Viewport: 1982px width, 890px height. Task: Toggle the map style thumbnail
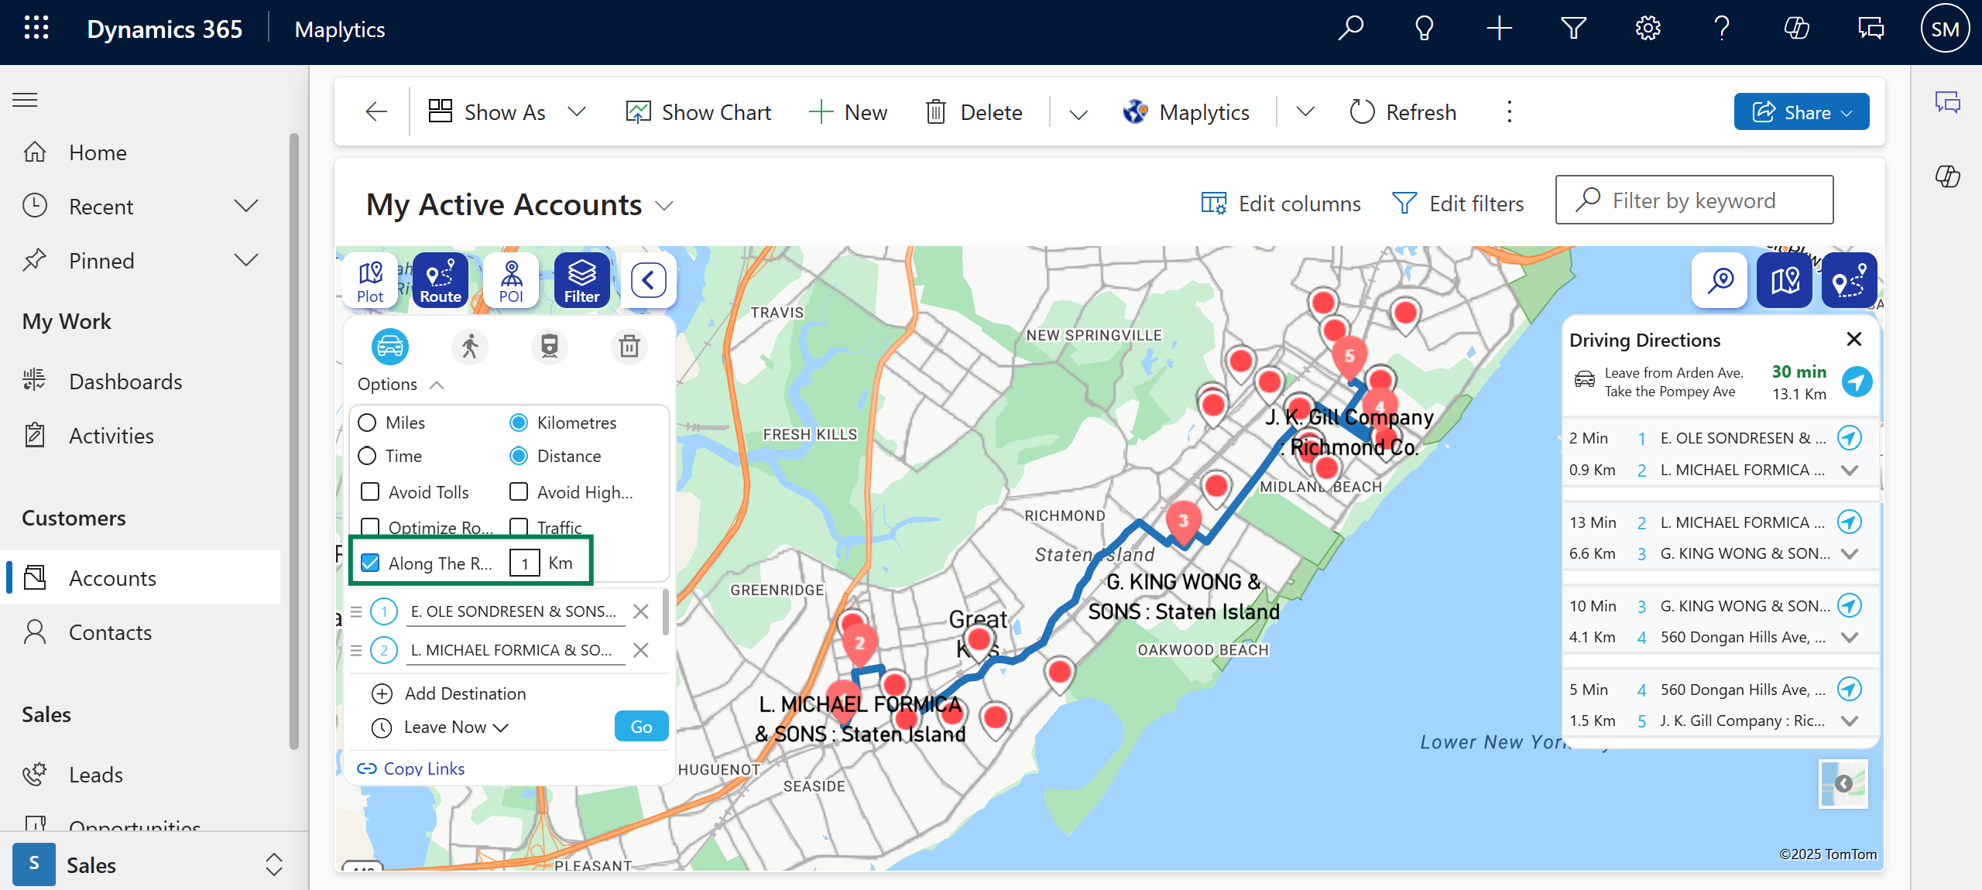(x=1843, y=784)
